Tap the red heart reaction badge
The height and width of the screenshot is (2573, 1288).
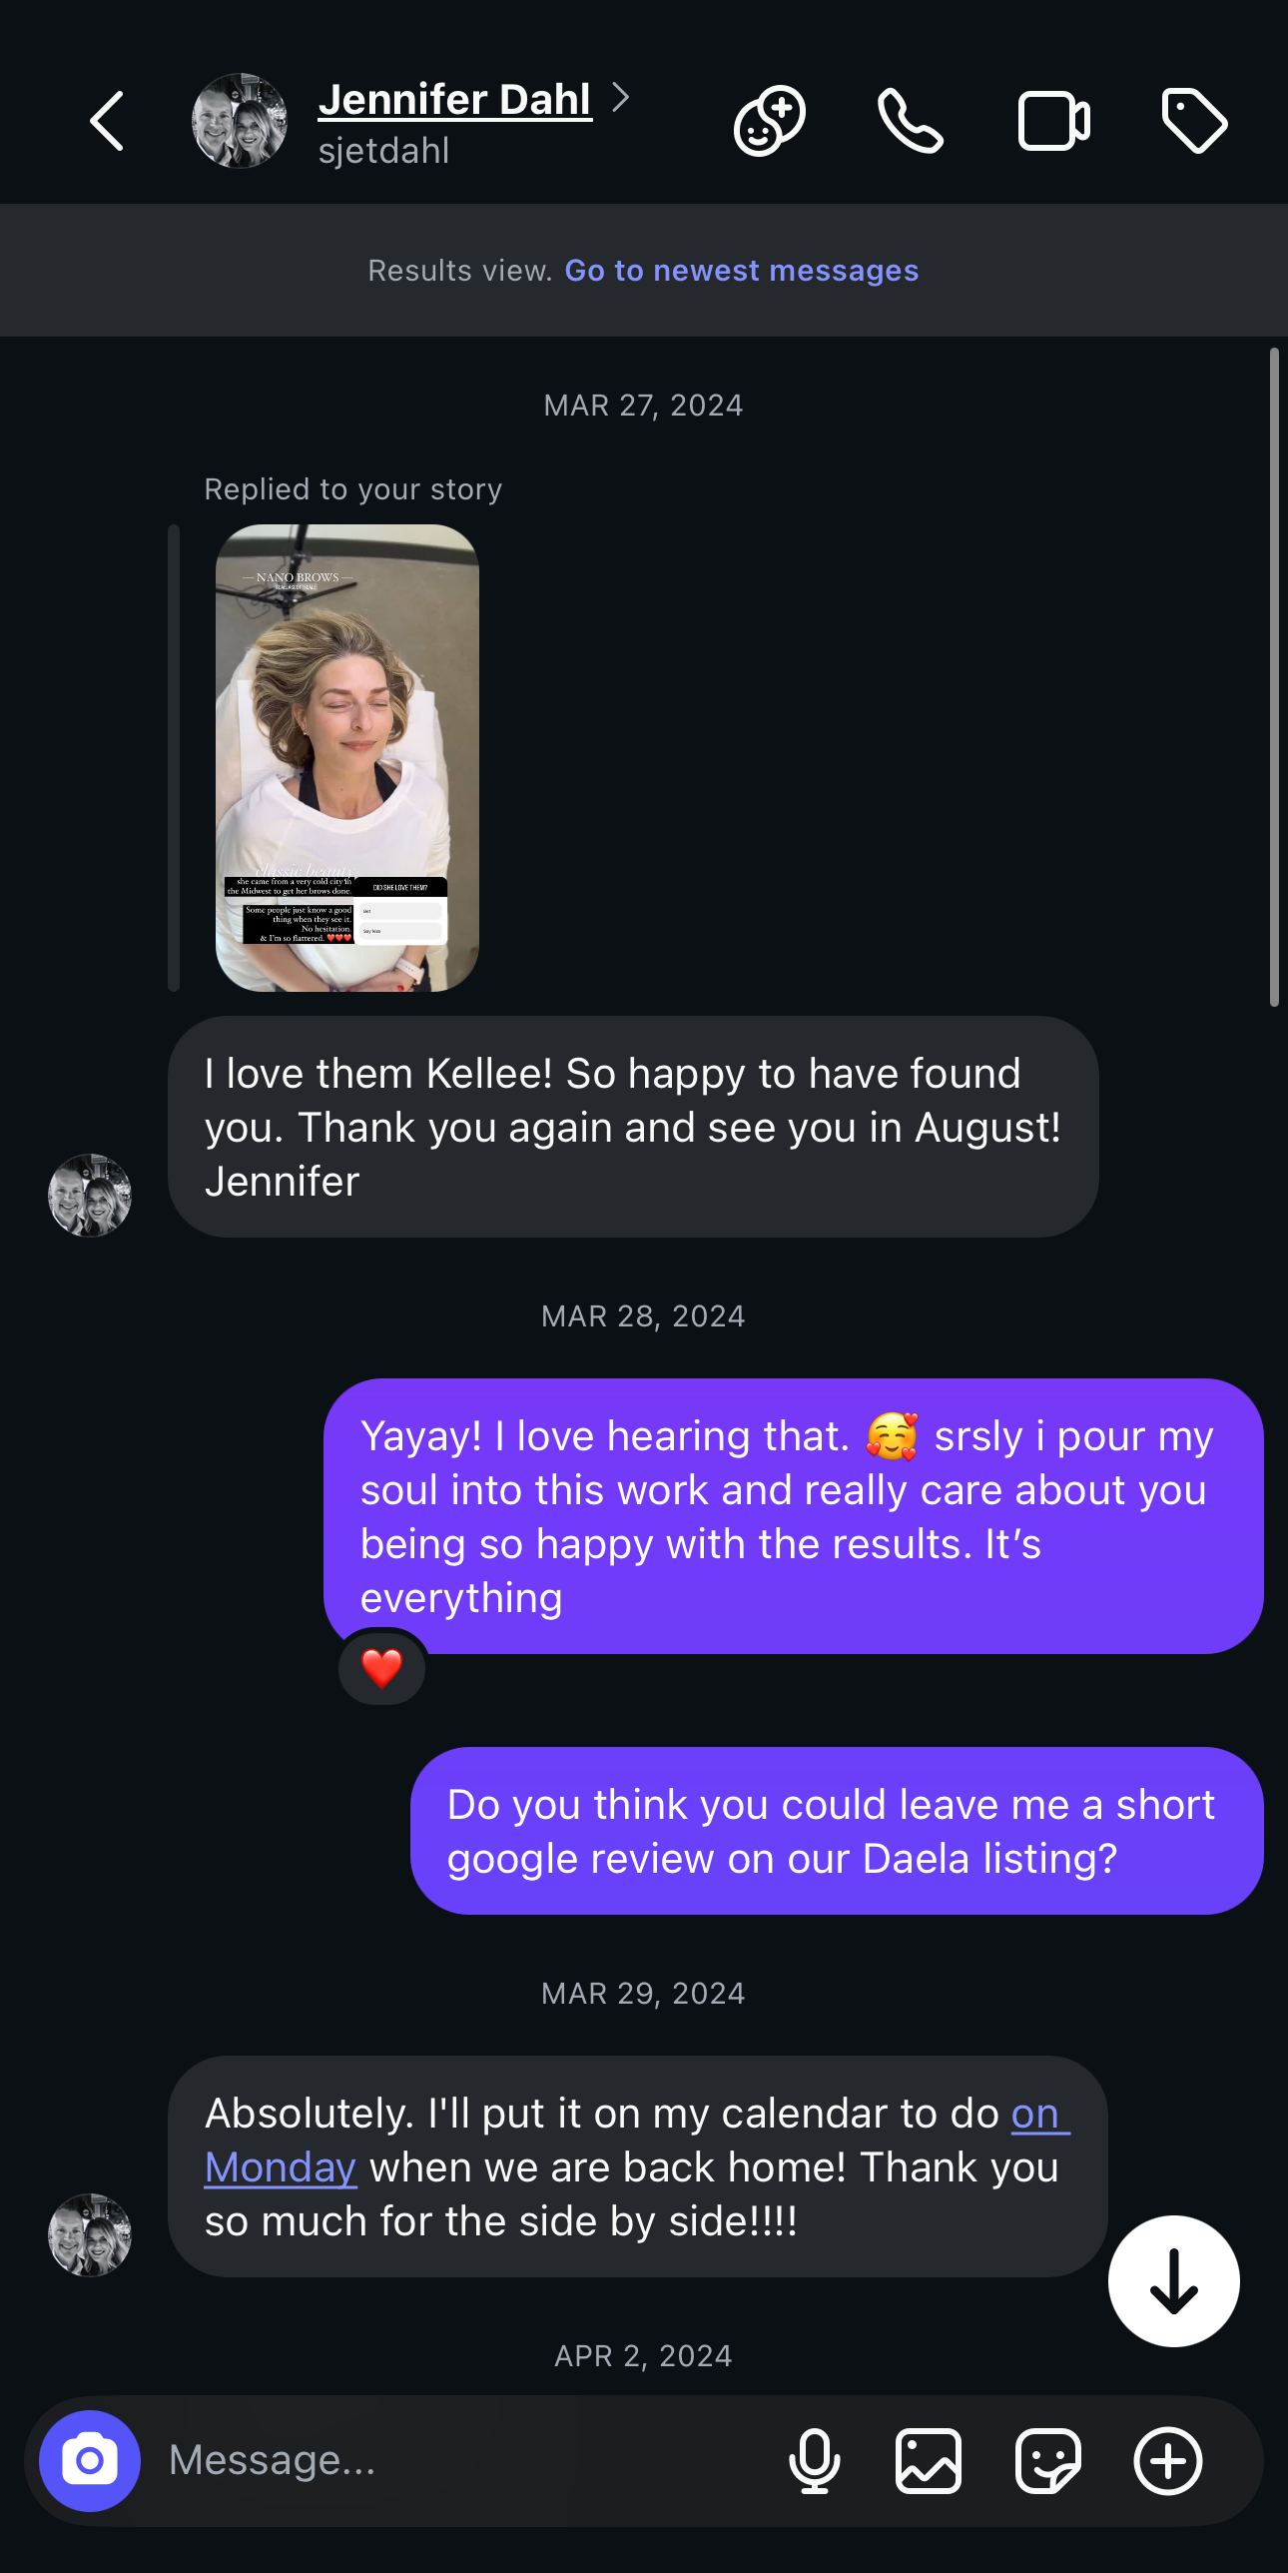381,1668
